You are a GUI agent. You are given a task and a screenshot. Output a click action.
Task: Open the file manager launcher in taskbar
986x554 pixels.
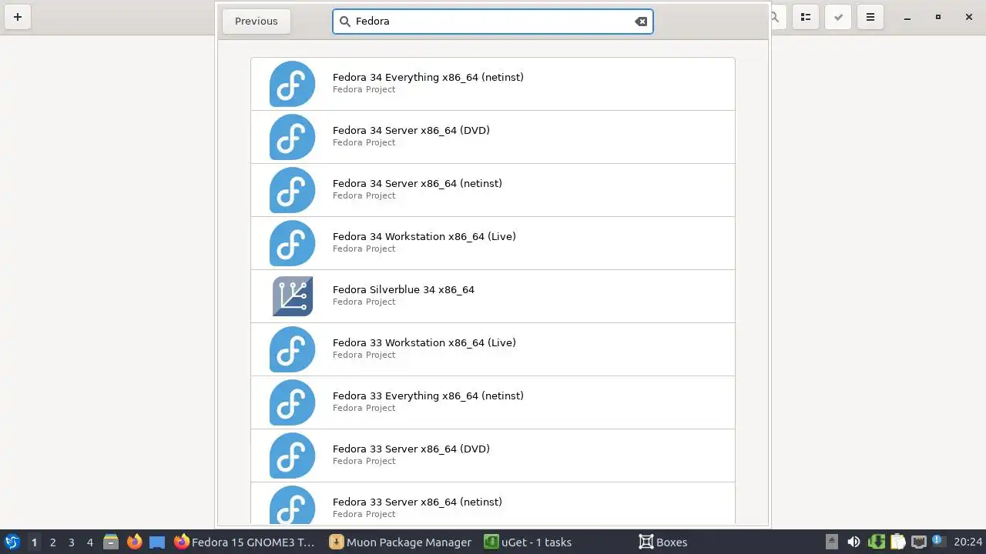111,542
